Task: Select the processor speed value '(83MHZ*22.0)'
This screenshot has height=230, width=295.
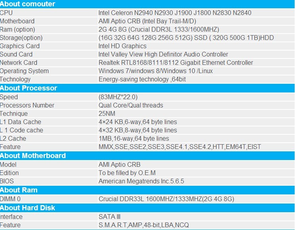Action: [x=118, y=97]
